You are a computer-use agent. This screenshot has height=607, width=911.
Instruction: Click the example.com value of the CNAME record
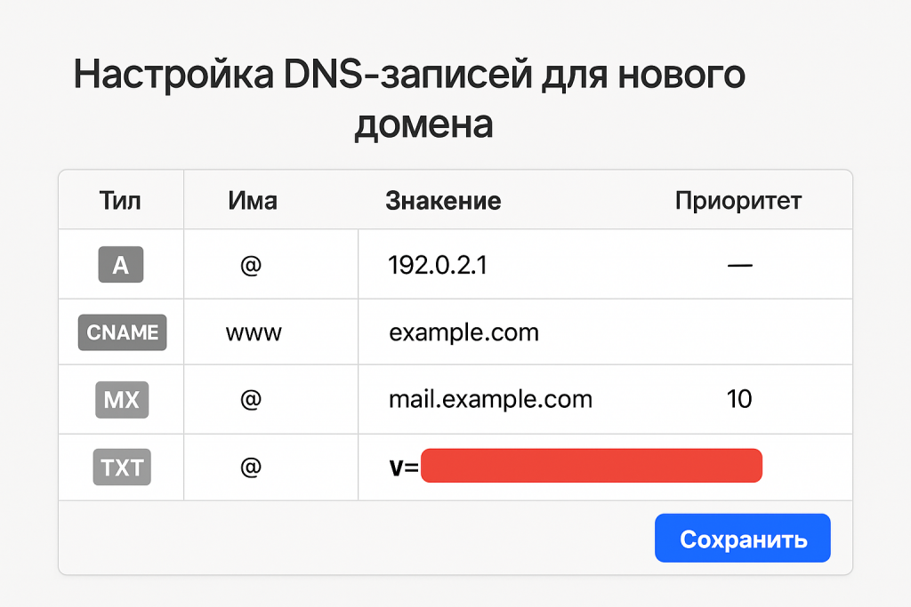click(x=464, y=332)
